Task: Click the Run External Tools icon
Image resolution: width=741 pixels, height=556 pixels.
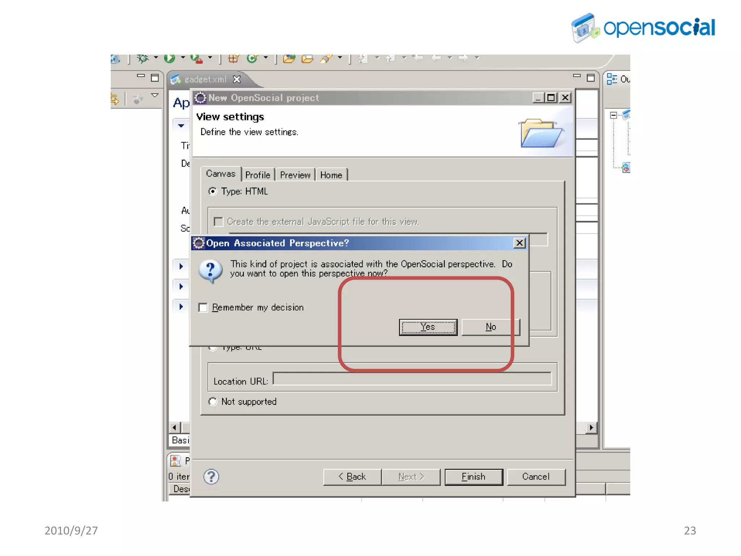Action: (x=196, y=59)
